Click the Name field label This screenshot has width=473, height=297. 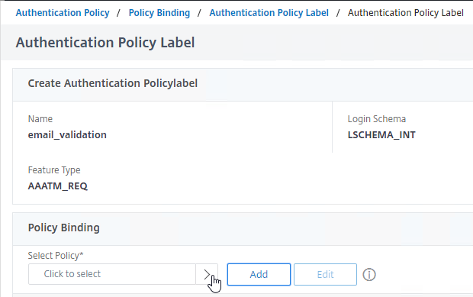tap(40, 119)
